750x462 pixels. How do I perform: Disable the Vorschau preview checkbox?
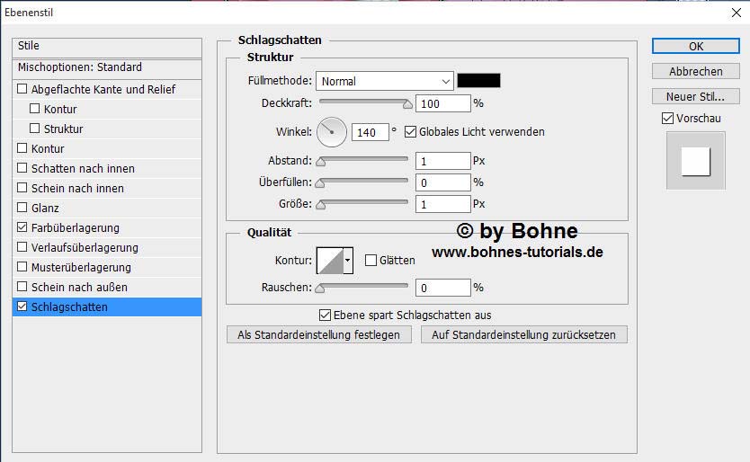[667, 119]
